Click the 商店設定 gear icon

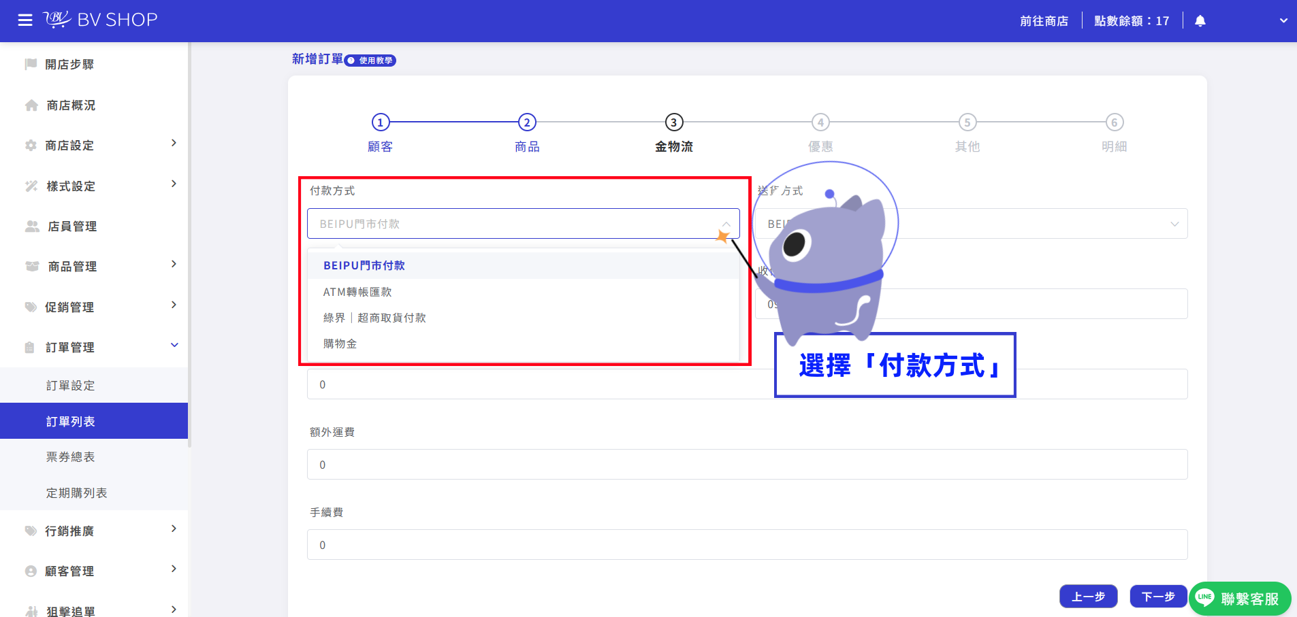tap(31, 146)
